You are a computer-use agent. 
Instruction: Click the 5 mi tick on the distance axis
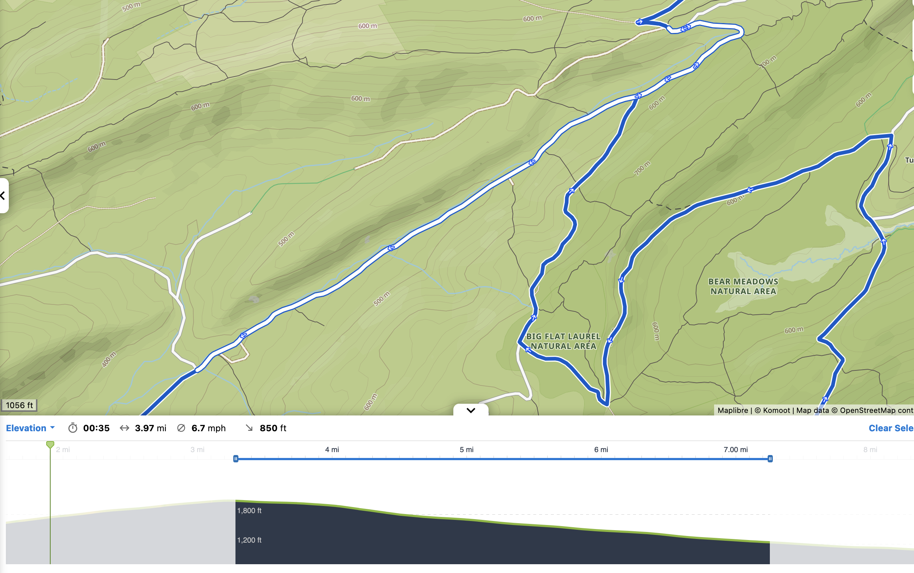tap(467, 450)
